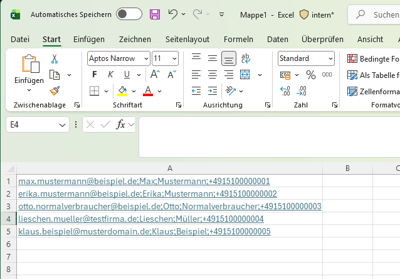400x279 pixels.
Task: Toggle bold formatting (F)
Action: 95,75
